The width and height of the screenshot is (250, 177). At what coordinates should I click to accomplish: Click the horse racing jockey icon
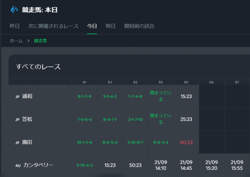coord(14,10)
